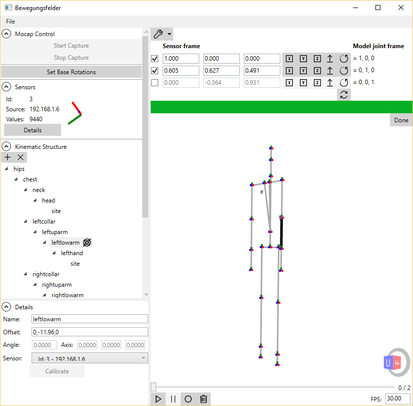Viewport: 413px width, 406px height.
Task: Collapse the Mocap Control panel
Action: (x=6, y=33)
